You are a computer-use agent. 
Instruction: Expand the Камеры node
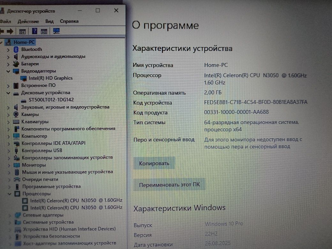8,115
